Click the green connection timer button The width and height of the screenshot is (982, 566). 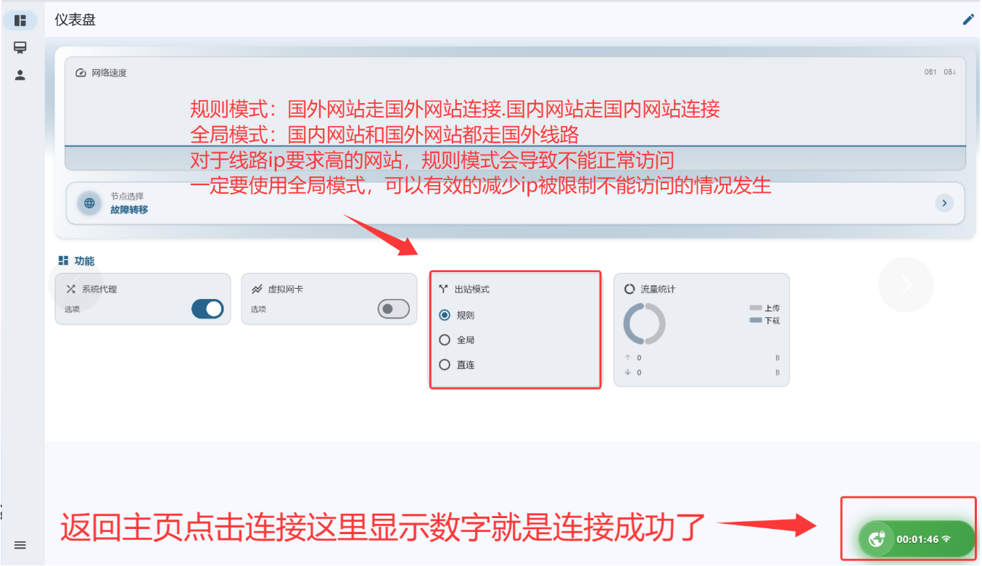coord(917,539)
